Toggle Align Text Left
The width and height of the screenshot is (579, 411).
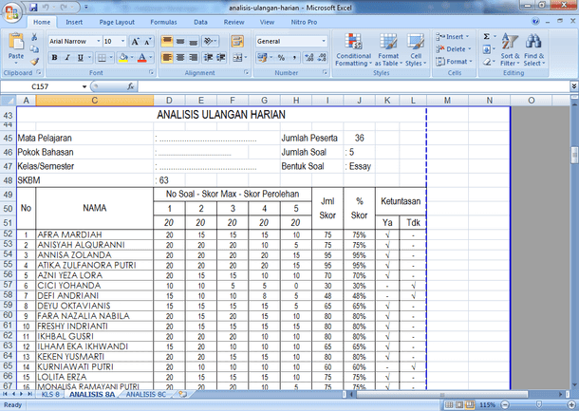coord(167,58)
